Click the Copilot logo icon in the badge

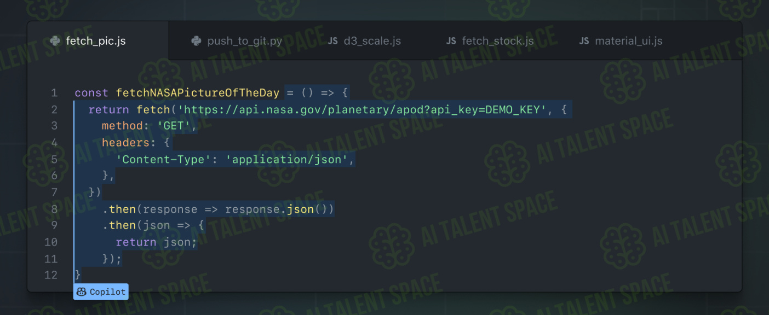[x=82, y=291]
